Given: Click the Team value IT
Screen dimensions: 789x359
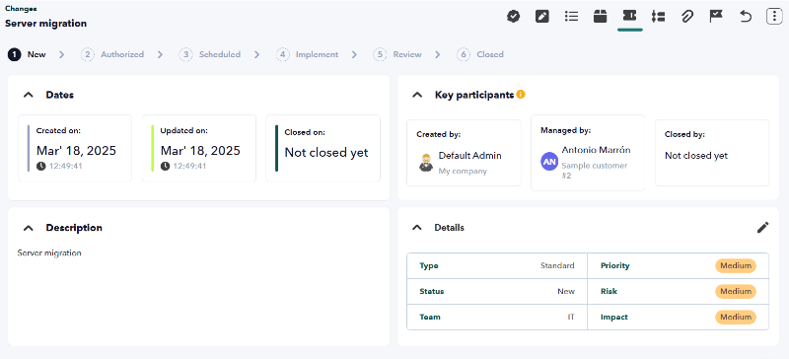Looking at the screenshot, I should 571,317.
